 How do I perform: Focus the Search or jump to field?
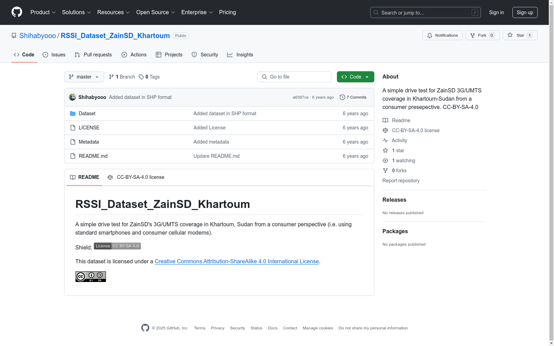(426, 12)
